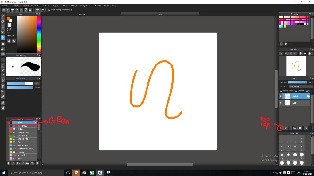Select the Bucket fill tool

point(3,49)
